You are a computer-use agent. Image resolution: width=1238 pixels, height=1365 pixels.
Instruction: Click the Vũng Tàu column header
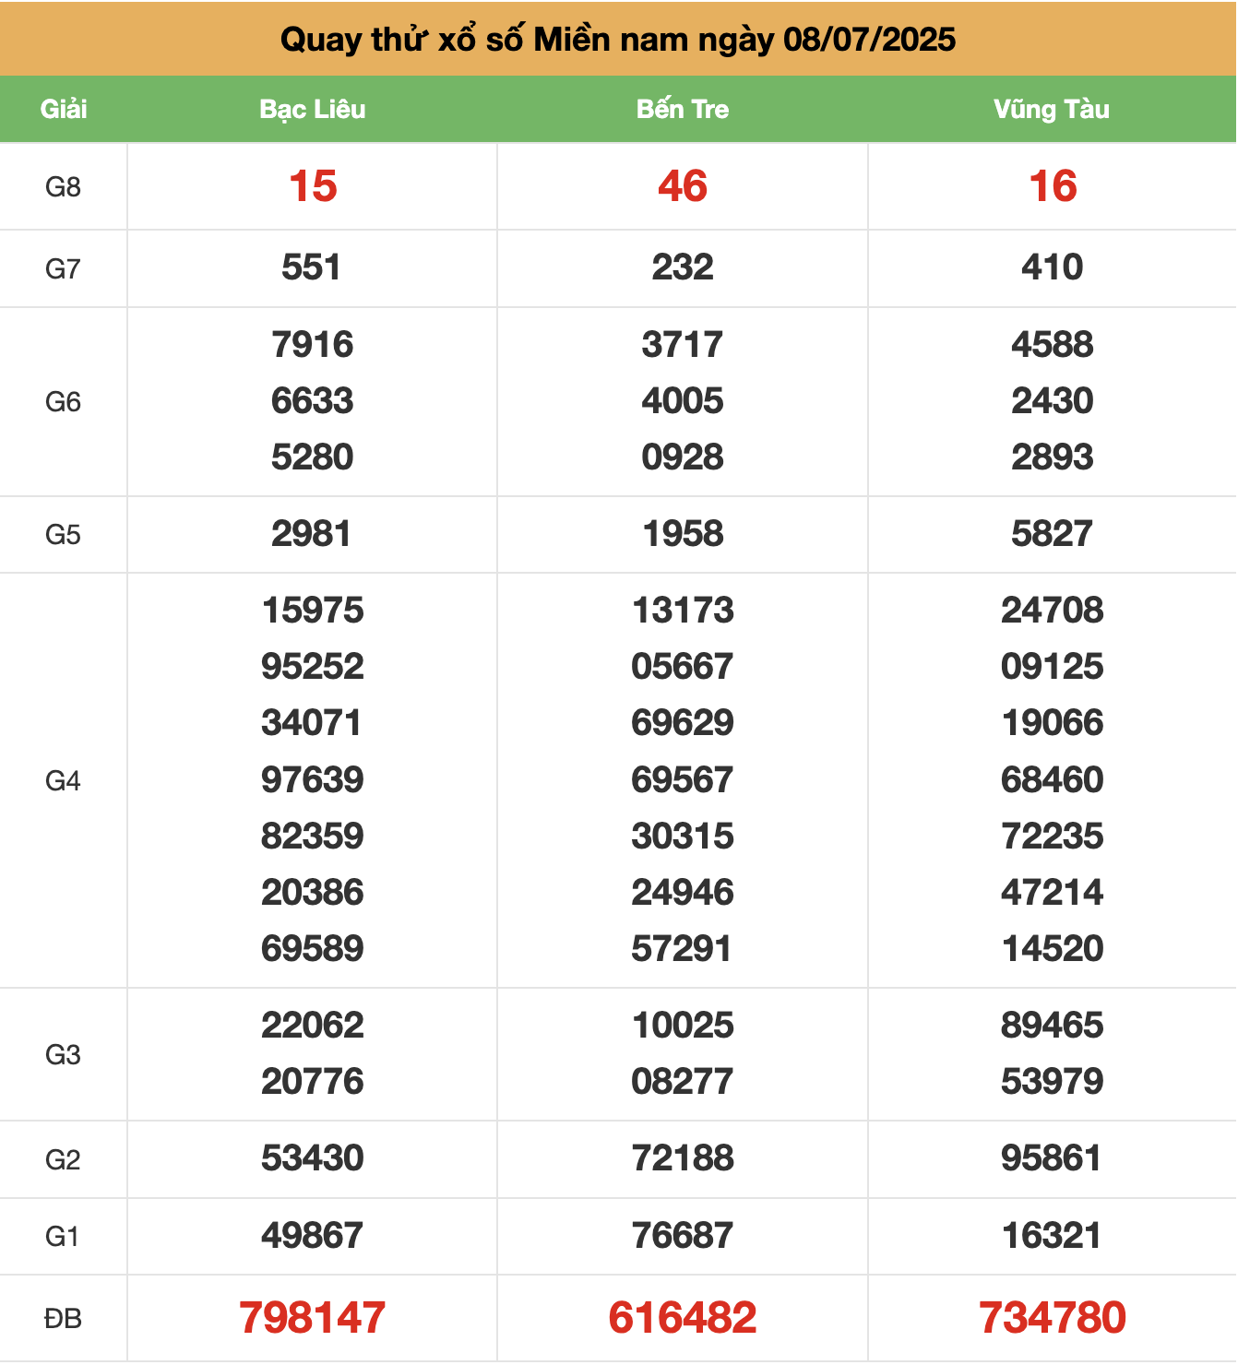[1052, 109]
